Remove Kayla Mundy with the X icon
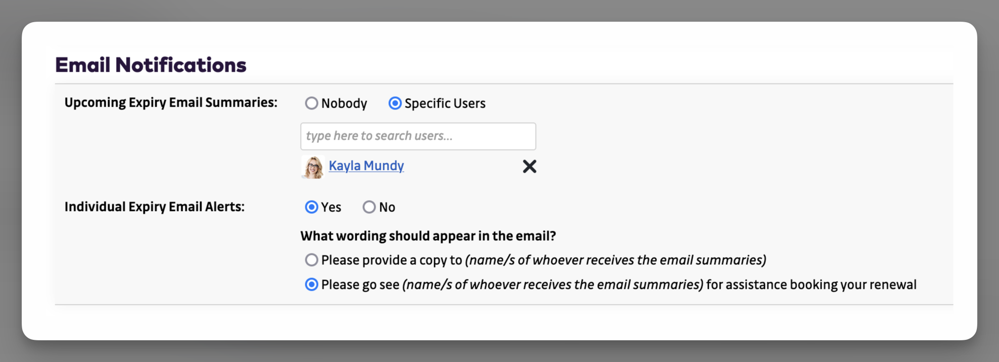 529,166
